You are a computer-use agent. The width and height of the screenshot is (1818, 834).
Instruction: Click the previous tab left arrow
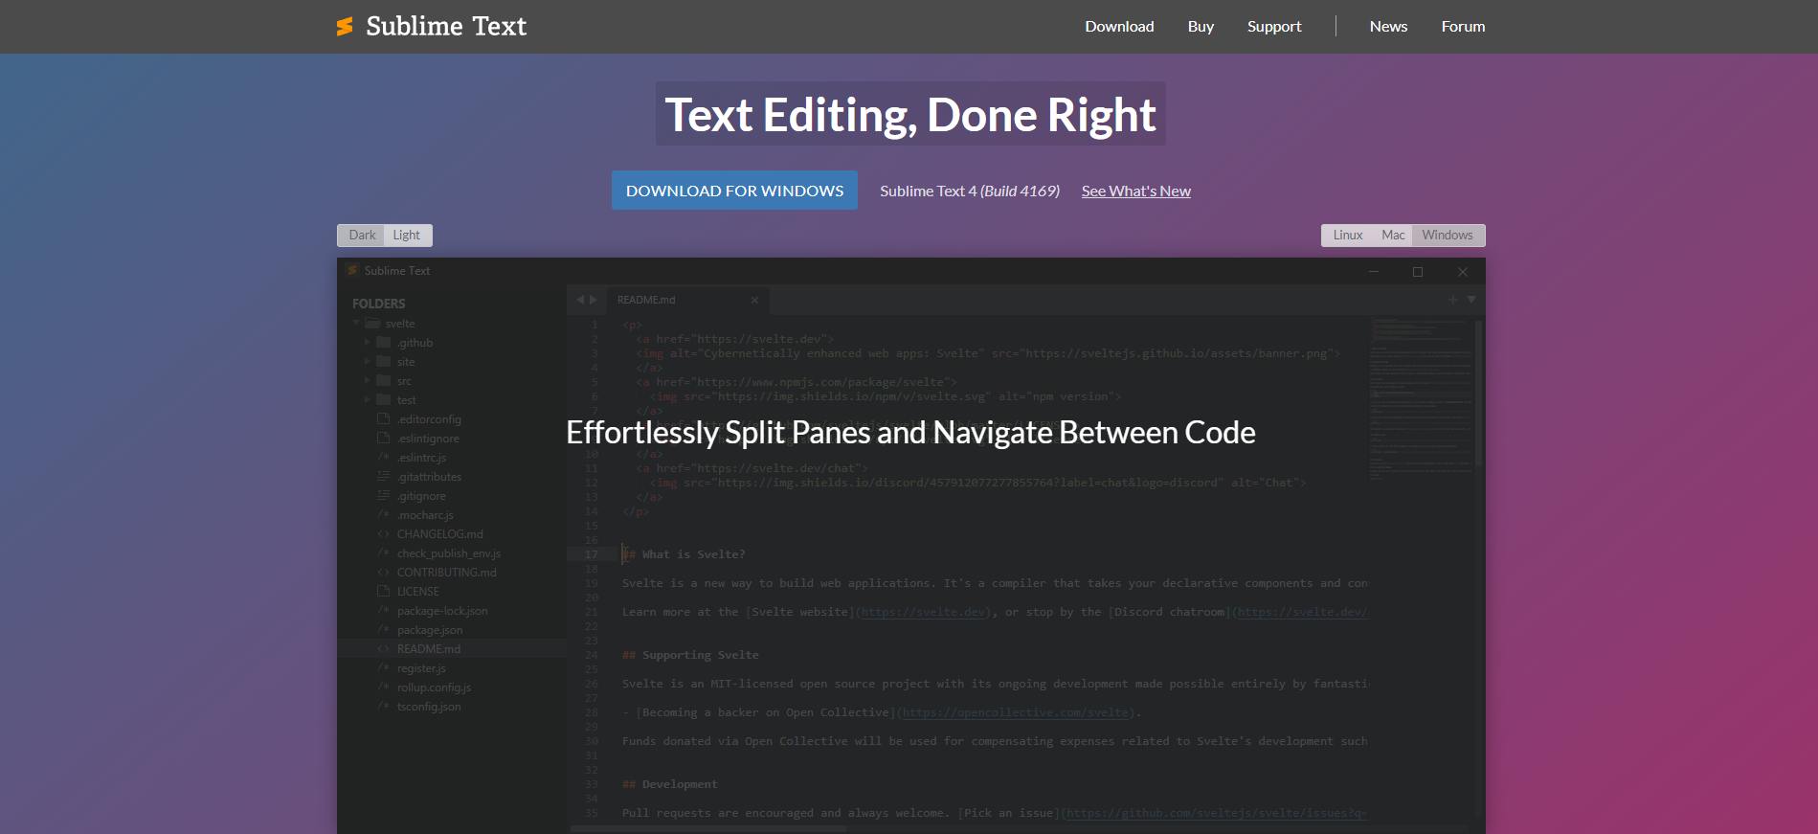pyautogui.click(x=579, y=300)
